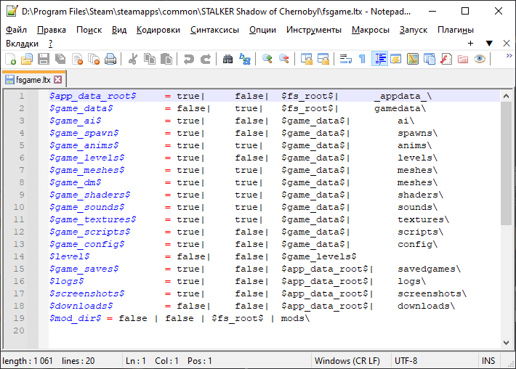516x369 pixels.
Task: Click the vertical scrollbar in the editor
Action: coord(507,218)
